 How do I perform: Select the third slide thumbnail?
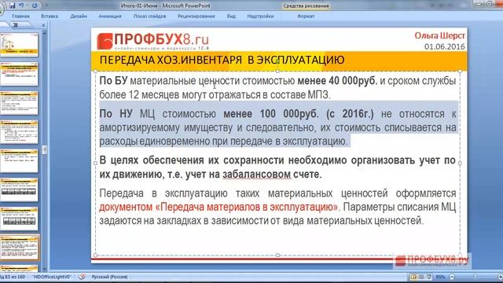(x=19, y=102)
